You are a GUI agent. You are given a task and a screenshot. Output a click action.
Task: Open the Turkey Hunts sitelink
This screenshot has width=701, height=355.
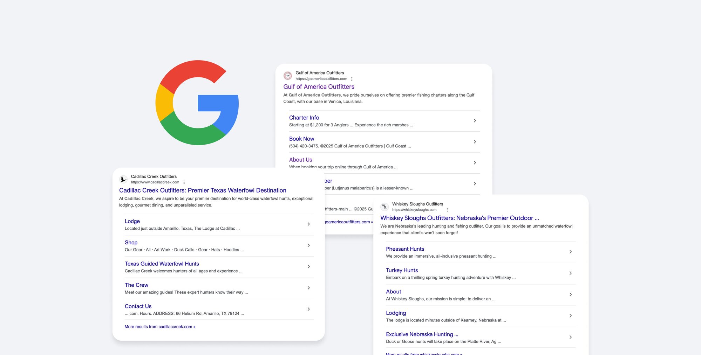pos(402,270)
